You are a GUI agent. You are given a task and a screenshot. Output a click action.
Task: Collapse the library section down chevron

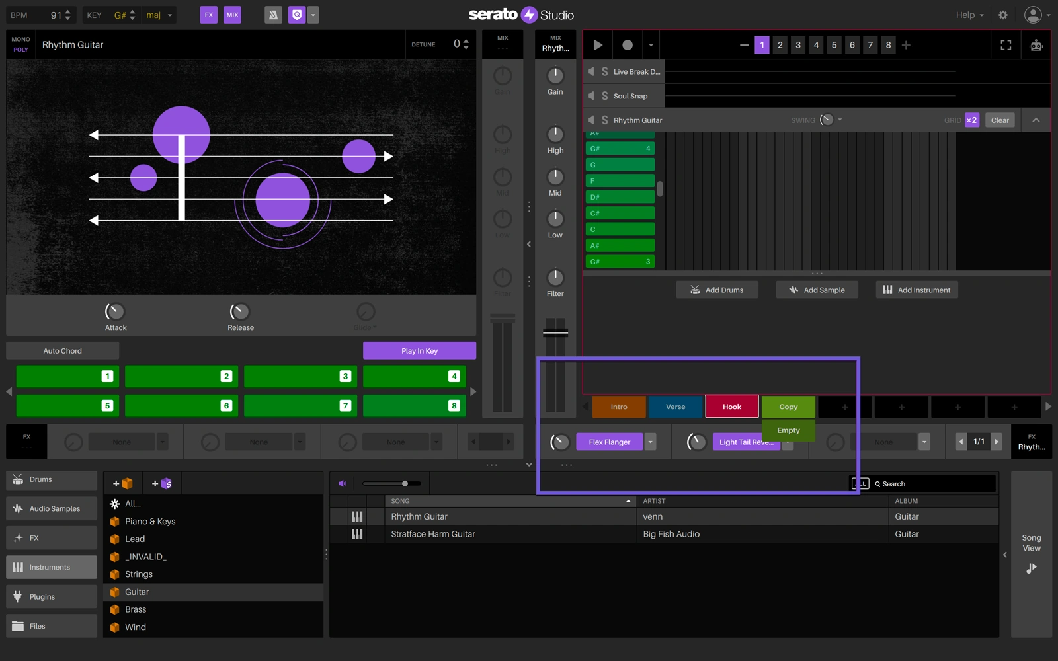(x=529, y=465)
